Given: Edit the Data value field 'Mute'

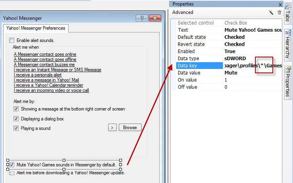Looking at the screenshot, I should (x=253, y=73).
